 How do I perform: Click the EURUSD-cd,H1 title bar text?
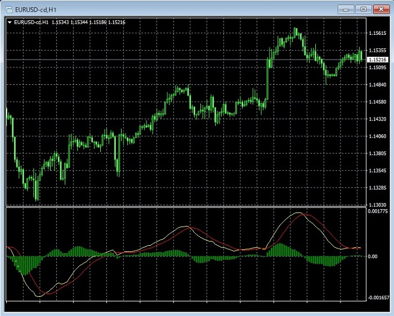[x=35, y=10]
